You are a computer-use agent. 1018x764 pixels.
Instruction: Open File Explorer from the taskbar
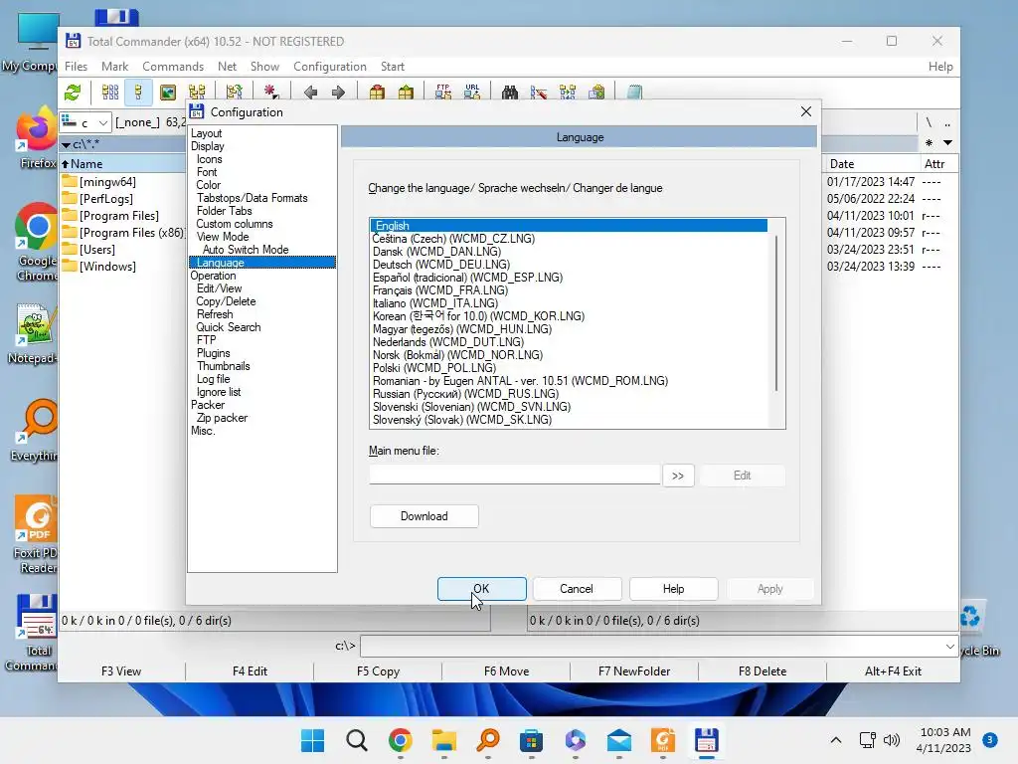pyautogui.click(x=444, y=740)
